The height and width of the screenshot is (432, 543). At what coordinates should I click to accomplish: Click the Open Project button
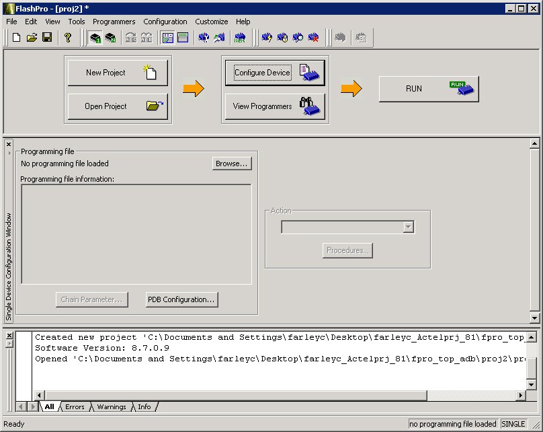(x=118, y=106)
